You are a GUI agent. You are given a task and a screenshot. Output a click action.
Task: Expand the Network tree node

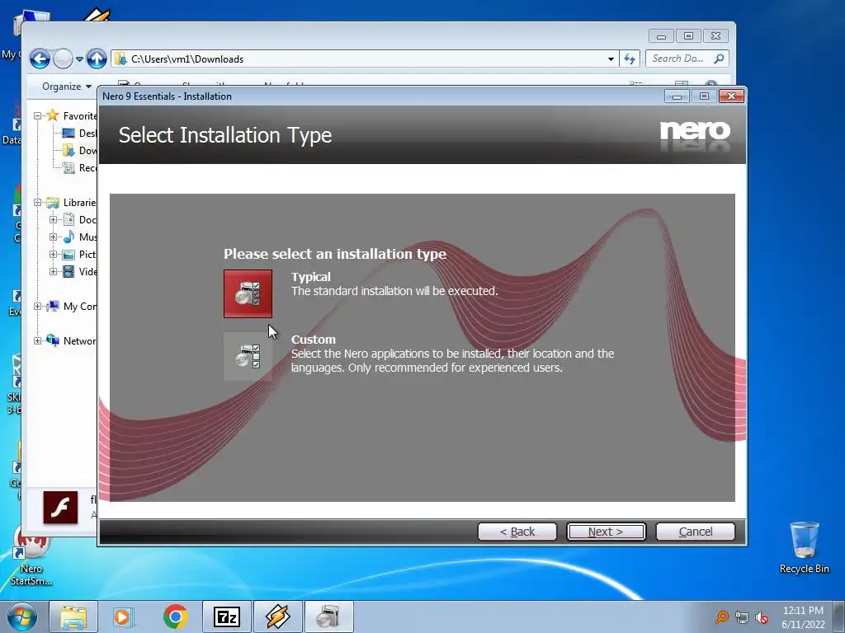37,340
